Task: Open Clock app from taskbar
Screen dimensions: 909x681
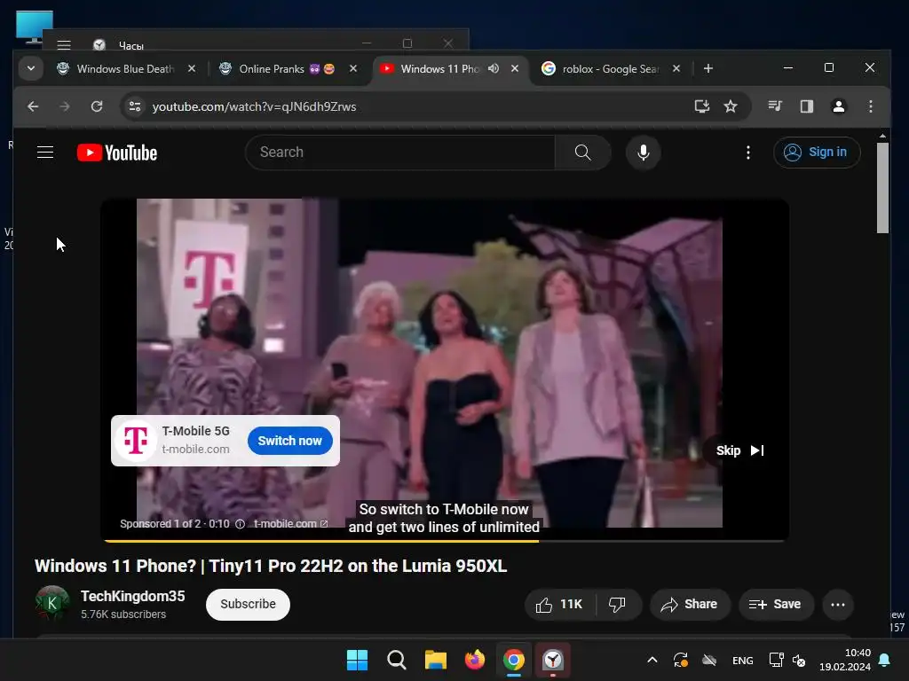Action: [553, 660]
